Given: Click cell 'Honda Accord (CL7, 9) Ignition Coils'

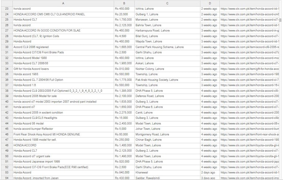Looking at the screenshot, I should [63, 36].
